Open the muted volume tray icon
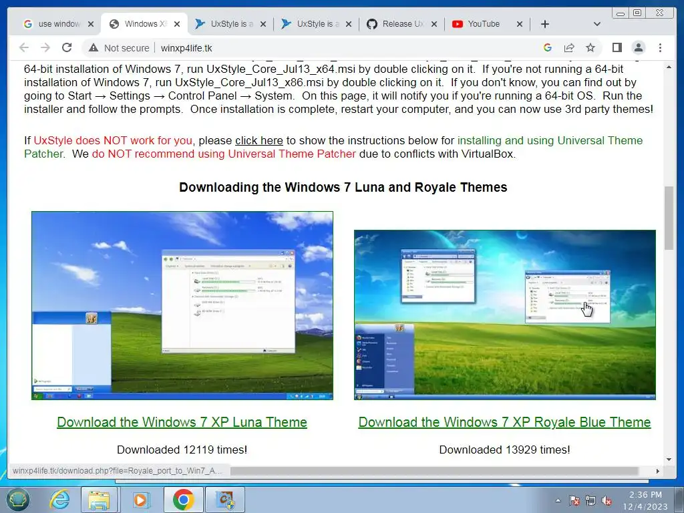 [607, 500]
